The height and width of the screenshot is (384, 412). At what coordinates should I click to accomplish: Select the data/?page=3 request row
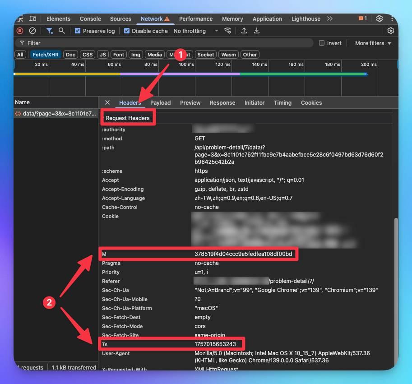tap(56, 114)
